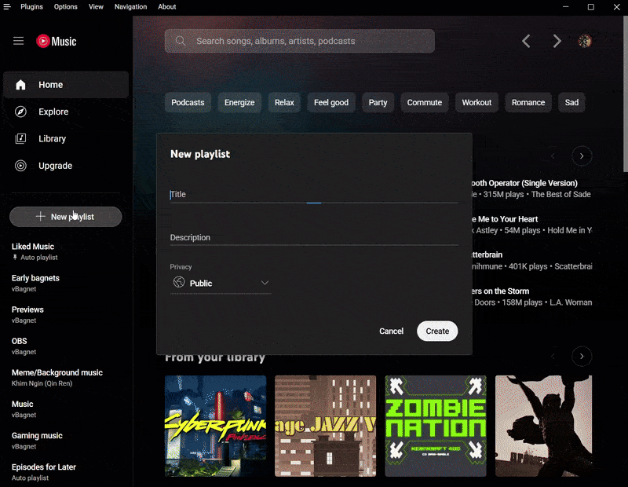Show next items in top carousel
Screen dimensions: 628x487
(x=582, y=156)
